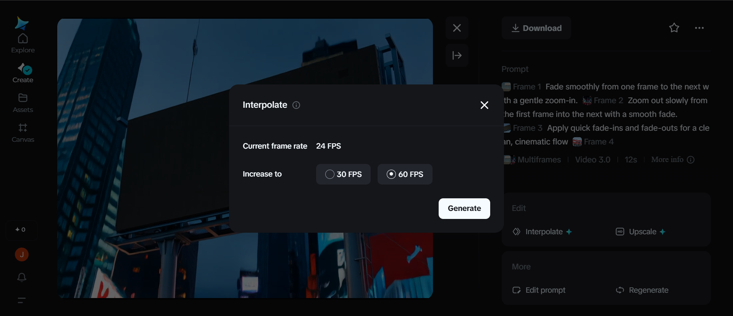This screenshot has height=316, width=733.
Task: Close the video preview viewer
Action: point(457,28)
